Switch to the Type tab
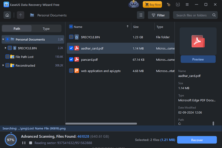Screen dimensions: 222x148 [x=46, y=28]
